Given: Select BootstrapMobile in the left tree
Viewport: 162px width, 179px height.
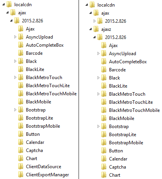Looking at the screenshot, I should [x=43, y=126].
